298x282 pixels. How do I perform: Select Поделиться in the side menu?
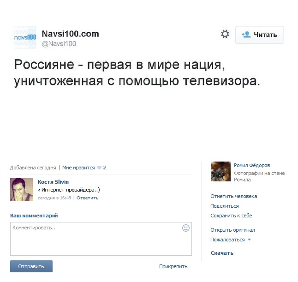pos(225,206)
